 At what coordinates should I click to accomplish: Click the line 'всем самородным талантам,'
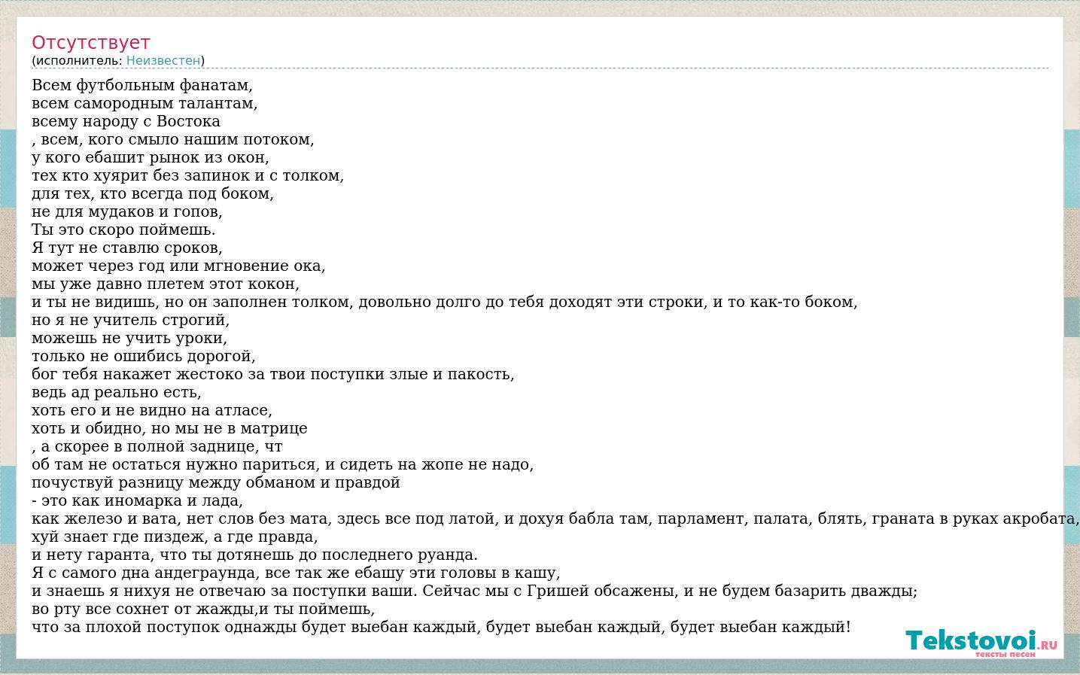coord(145,103)
